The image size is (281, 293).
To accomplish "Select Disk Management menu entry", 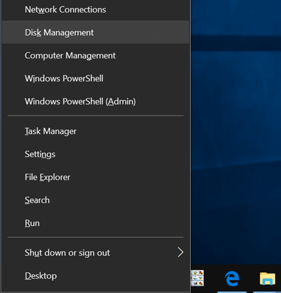I will tap(95, 32).
